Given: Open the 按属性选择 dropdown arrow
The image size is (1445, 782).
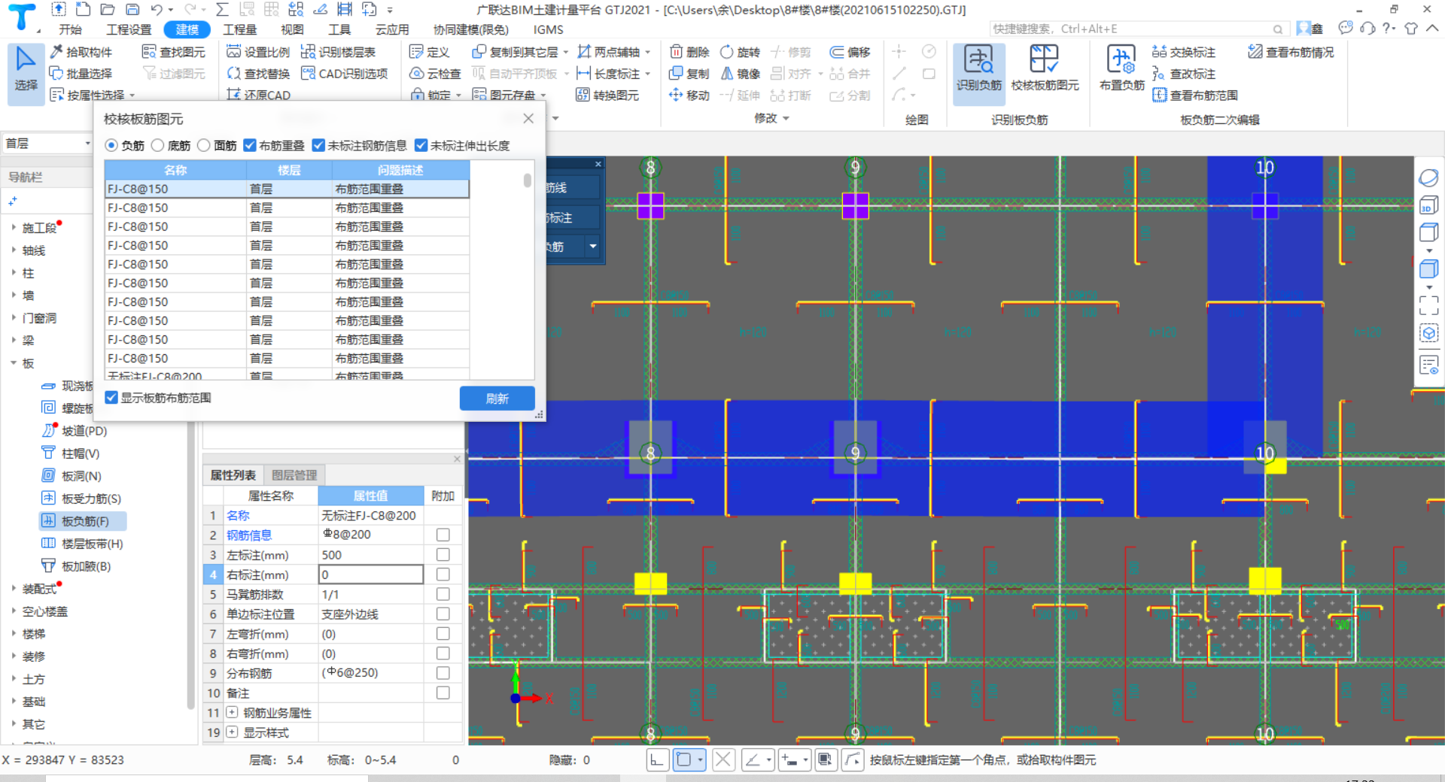Looking at the screenshot, I should [x=132, y=96].
